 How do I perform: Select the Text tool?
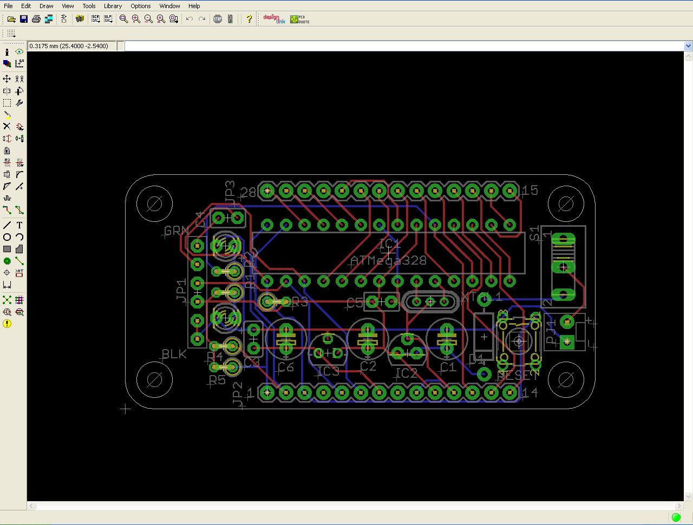19,224
